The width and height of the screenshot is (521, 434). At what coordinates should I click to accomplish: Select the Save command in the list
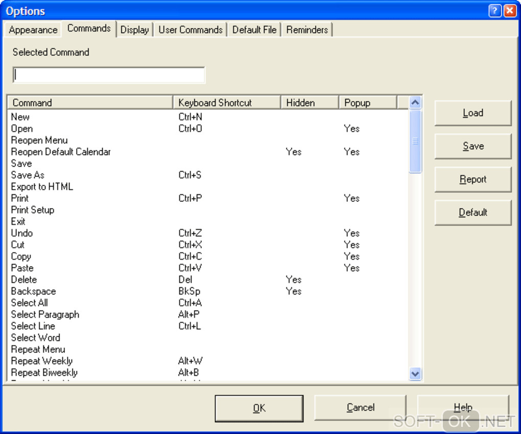pos(208,164)
